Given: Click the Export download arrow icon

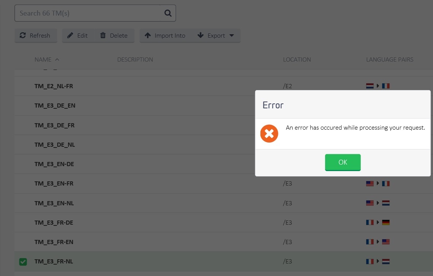Looking at the screenshot, I should click(200, 35).
